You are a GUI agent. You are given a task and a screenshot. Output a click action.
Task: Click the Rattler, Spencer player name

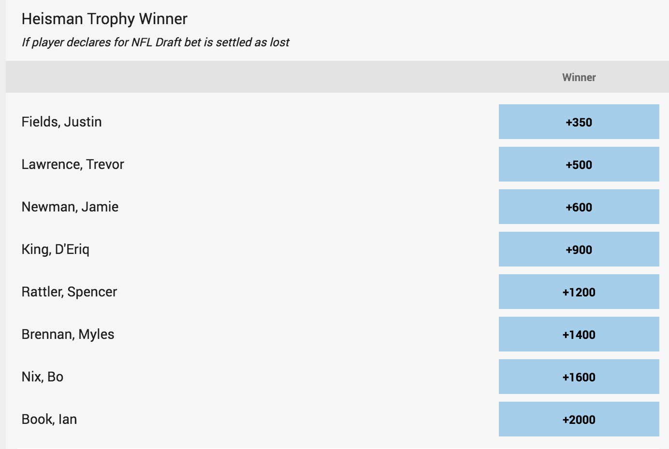tap(70, 292)
